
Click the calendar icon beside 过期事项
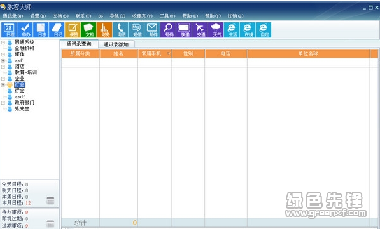pos(50,224)
